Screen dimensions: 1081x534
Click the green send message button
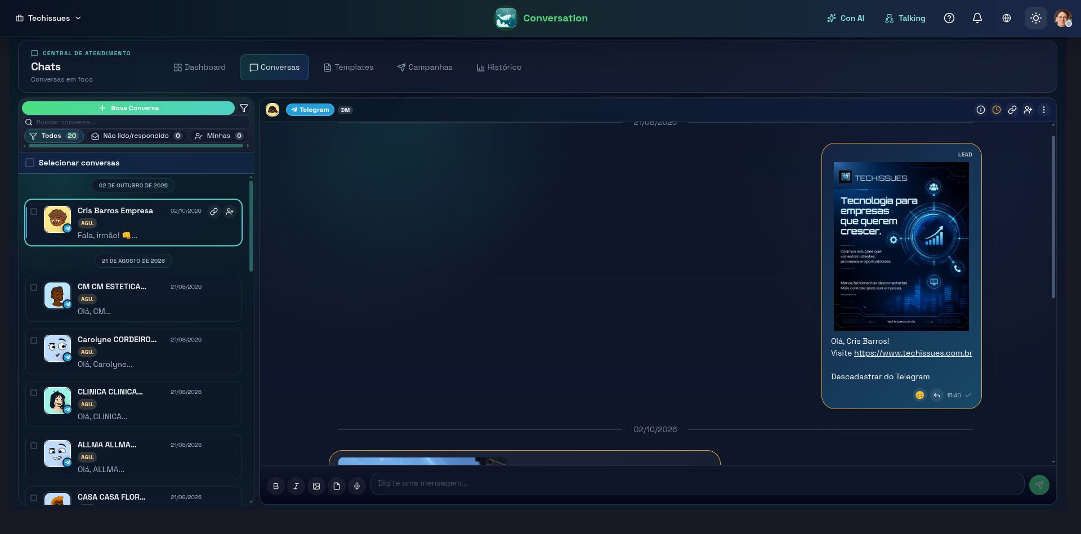[1039, 484]
